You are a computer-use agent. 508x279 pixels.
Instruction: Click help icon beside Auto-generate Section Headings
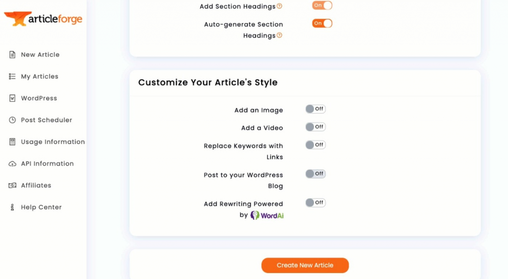tap(279, 36)
